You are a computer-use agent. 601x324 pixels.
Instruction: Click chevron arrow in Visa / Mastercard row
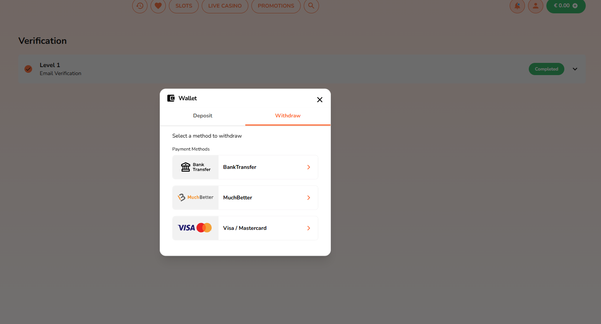(x=309, y=228)
